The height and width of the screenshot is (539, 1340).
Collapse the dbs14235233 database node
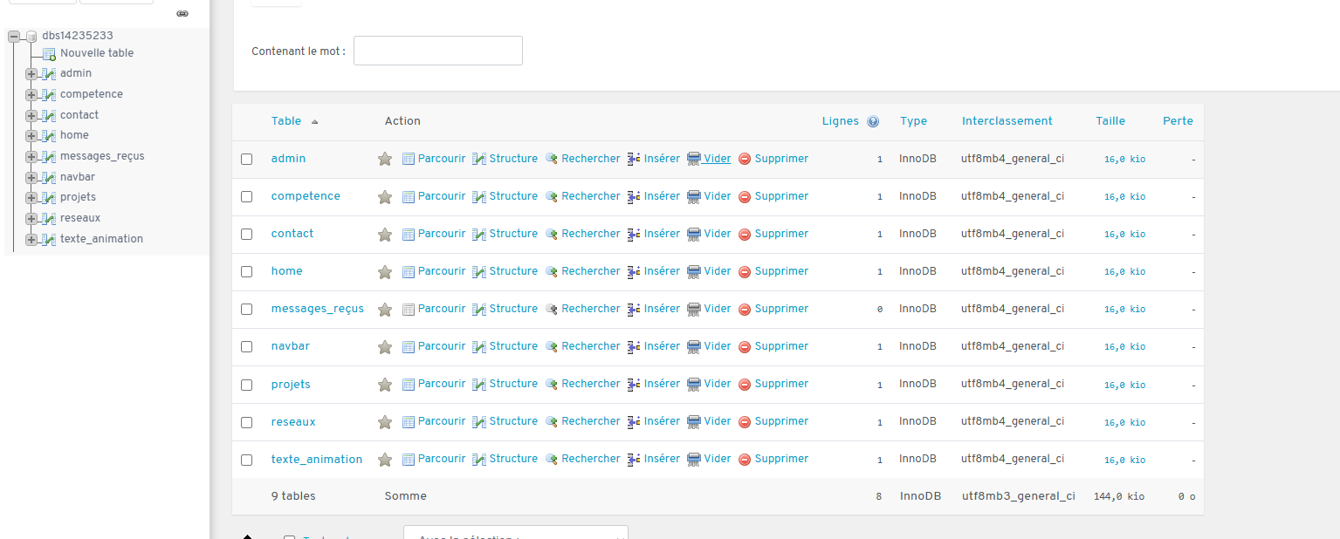[12, 36]
